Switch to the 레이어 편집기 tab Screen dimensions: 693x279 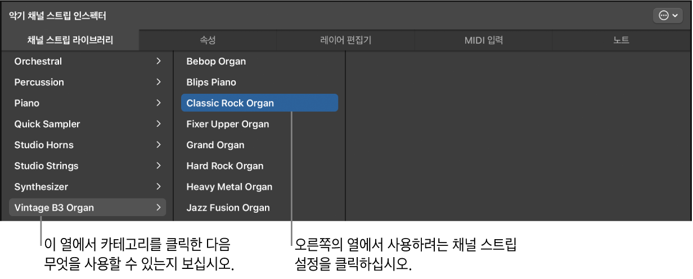pyautogui.click(x=345, y=40)
